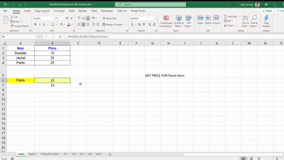Click the Increase Indent icon
The height and width of the screenshot is (160, 284).
click(98, 24)
